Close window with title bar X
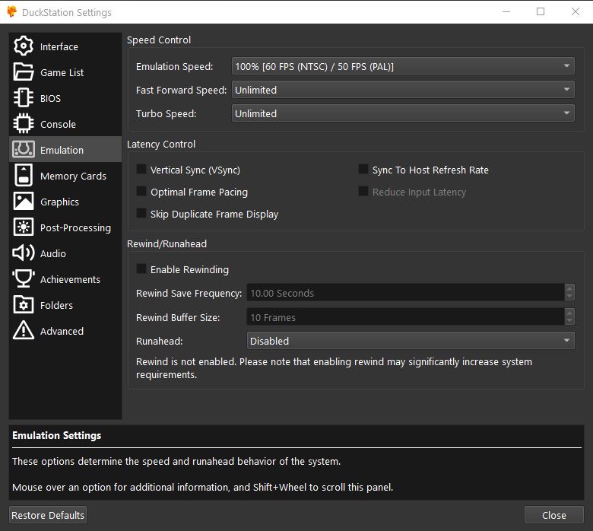 pos(576,11)
